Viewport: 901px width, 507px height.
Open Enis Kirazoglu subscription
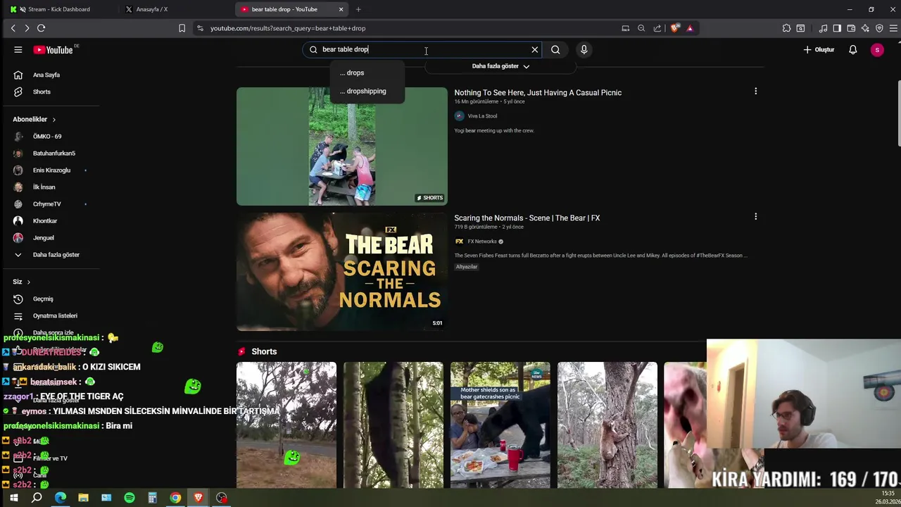coord(51,170)
